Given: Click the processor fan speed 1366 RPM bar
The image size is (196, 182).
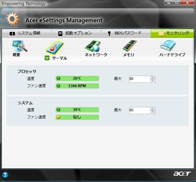Looking at the screenshot, I should pos(77,86).
